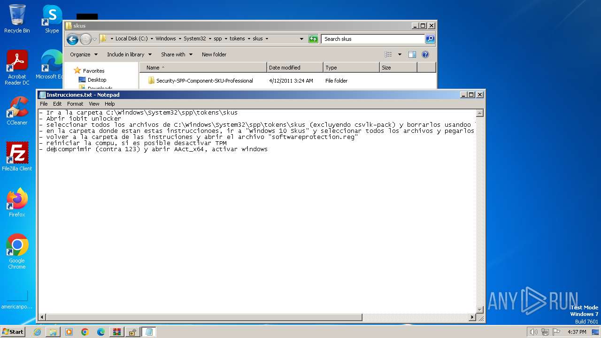Open Windows Media Player from the taskbar
The image size is (601, 338).
coord(69,332)
